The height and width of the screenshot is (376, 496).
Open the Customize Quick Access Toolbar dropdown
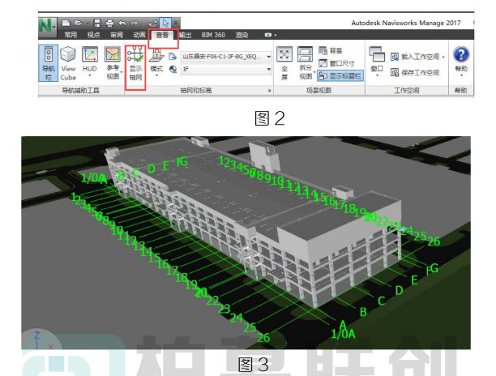click(x=176, y=23)
